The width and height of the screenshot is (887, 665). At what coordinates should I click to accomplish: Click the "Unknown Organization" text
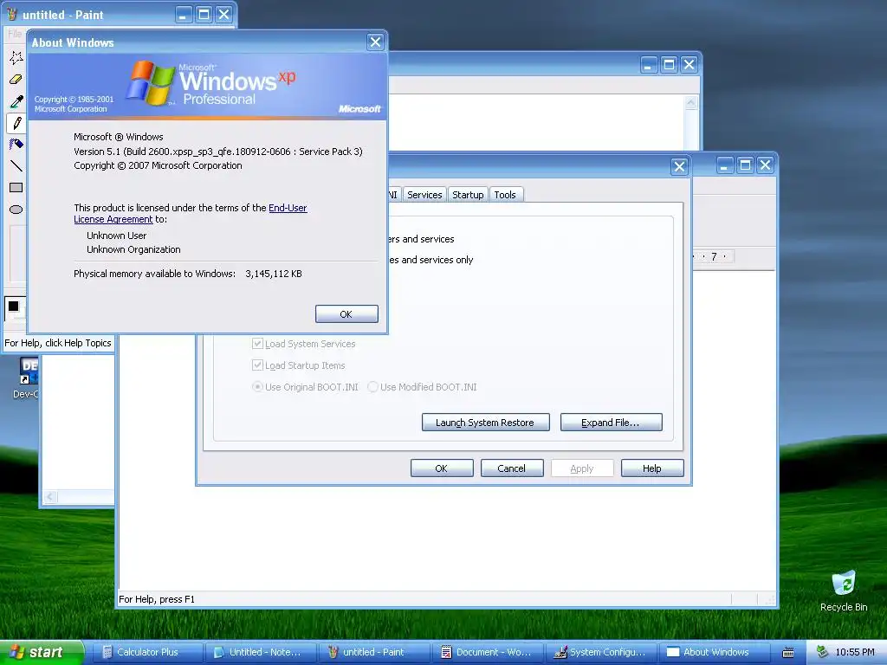133,249
